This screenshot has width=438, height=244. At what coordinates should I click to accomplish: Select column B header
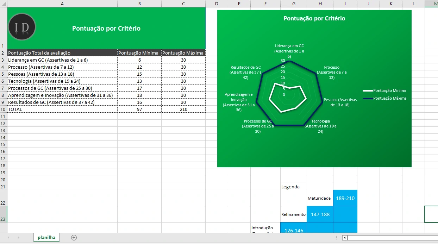(x=139, y=4)
